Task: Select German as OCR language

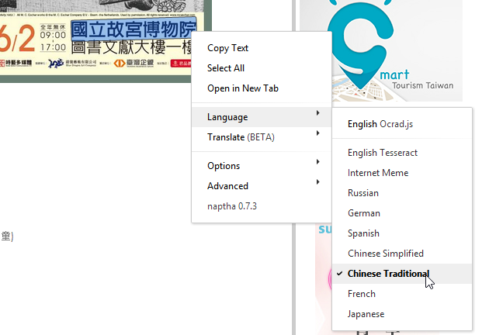Action: 402,213
